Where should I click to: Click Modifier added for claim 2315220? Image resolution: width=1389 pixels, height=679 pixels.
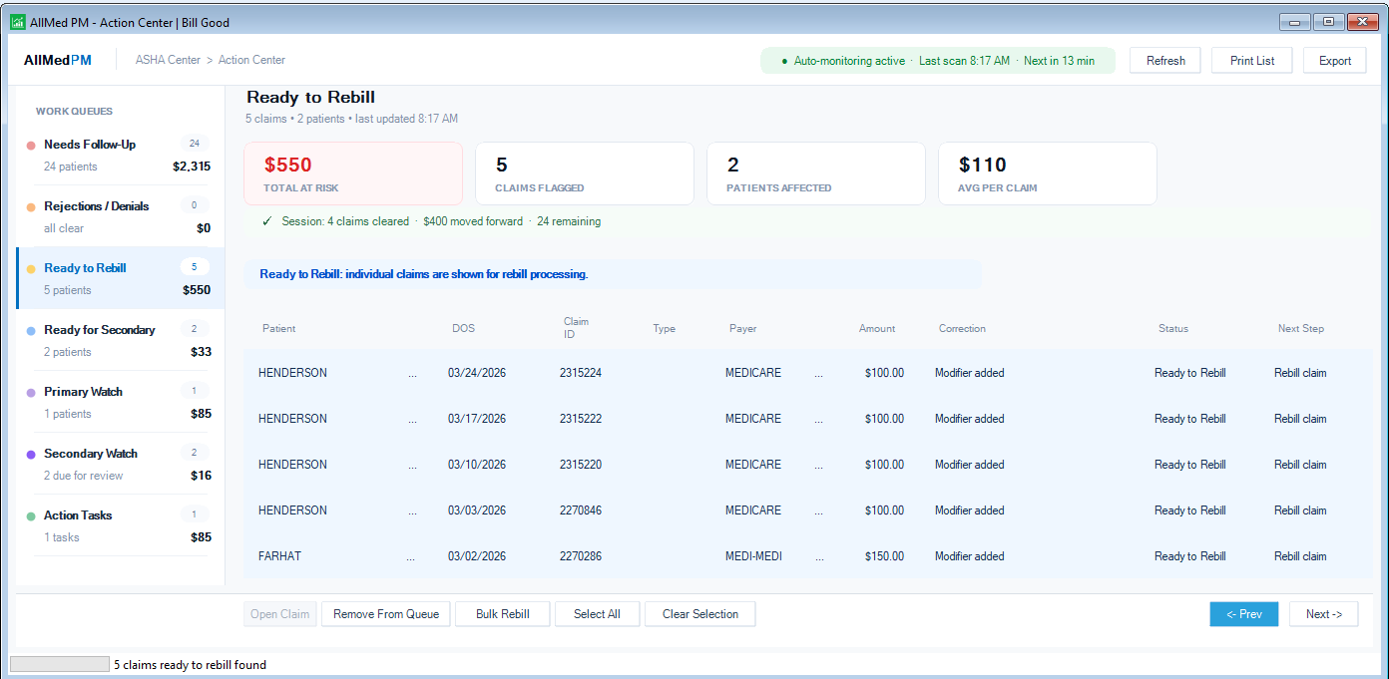click(969, 465)
